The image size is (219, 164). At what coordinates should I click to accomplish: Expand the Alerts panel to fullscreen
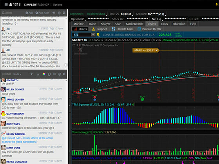pyautogui.click(x=64, y=13)
